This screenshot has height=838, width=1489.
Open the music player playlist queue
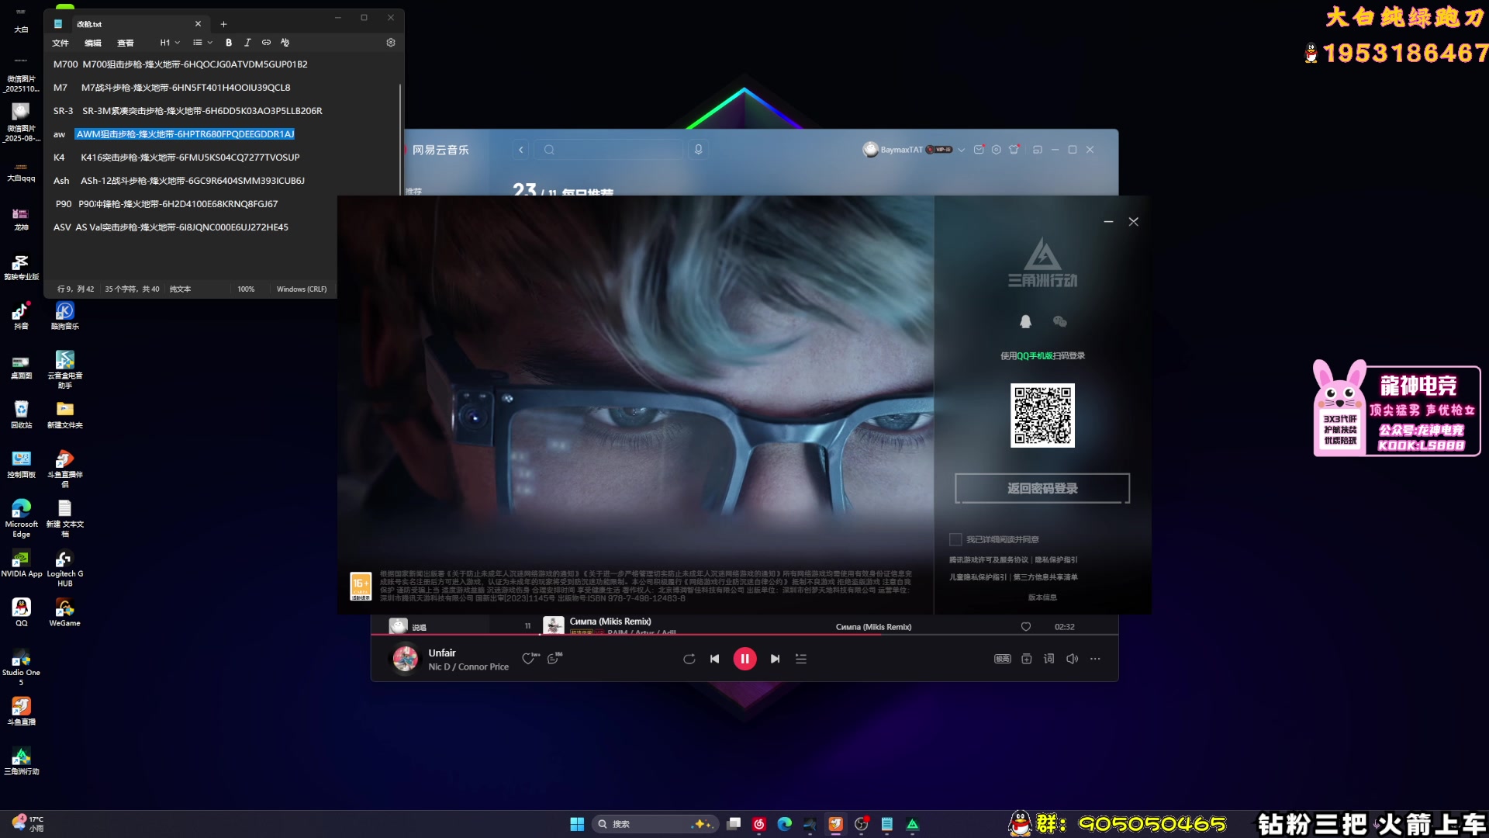pyautogui.click(x=801, y=659)
